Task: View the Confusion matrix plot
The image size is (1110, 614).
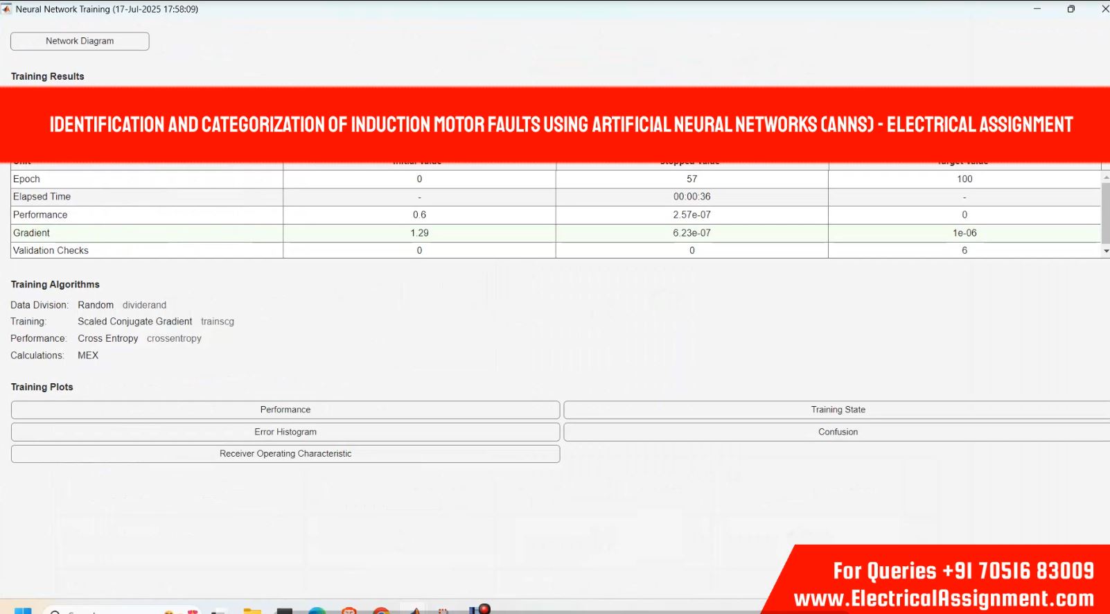Action: click(x=837, y=432)
